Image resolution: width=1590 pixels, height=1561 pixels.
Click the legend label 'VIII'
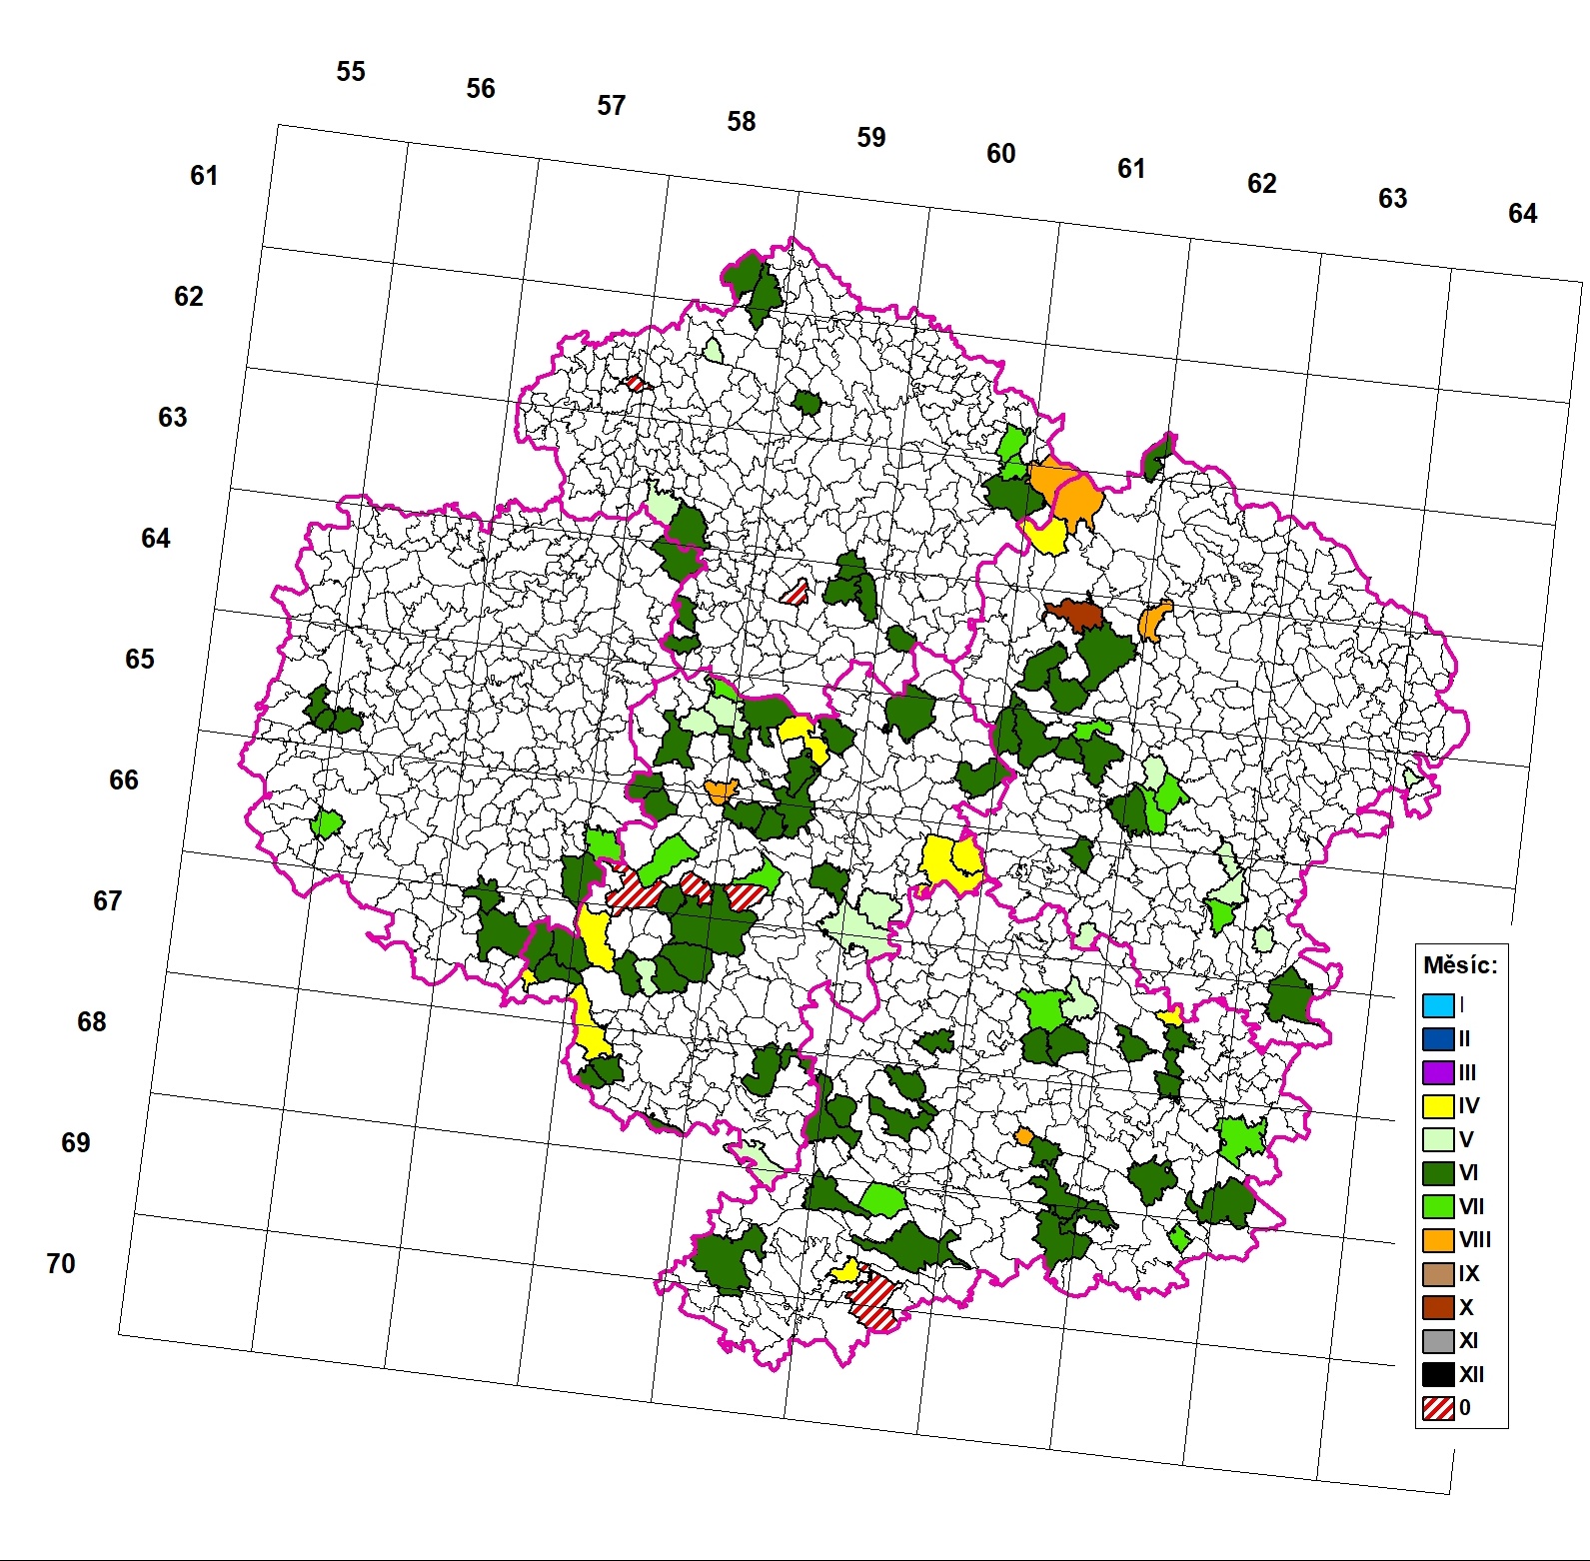pyautogui.click(x=1475, y=1240)
